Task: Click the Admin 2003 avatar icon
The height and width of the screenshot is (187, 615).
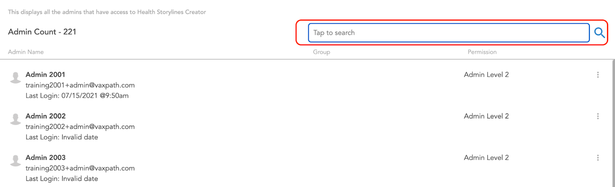Action: pos(15,160)
